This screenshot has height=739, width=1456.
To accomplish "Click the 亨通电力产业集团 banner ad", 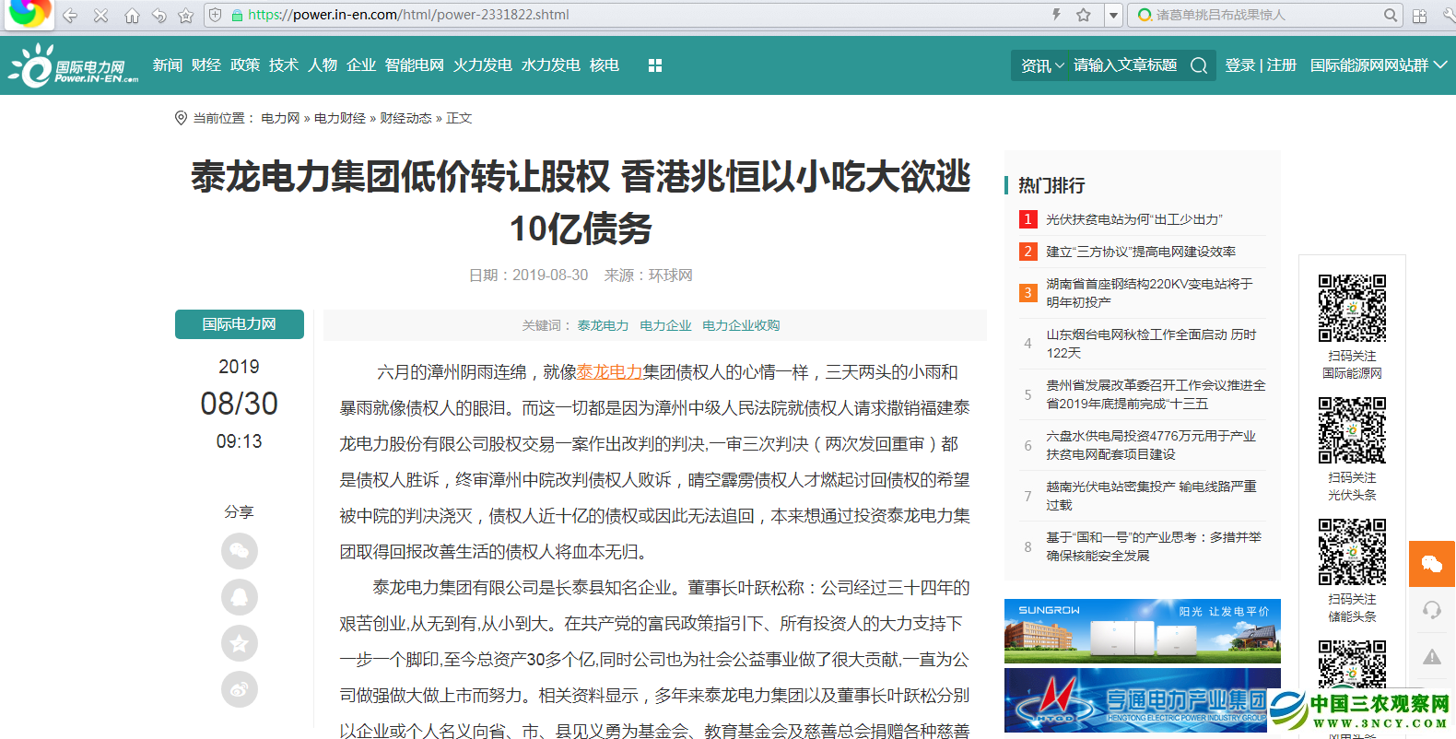I will pyautogui.click(x=1143, y=700).
